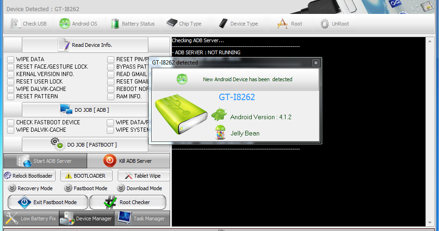Click the Exit Fastboot Mode power icon
Screen dimensions: 439x231
25,202
